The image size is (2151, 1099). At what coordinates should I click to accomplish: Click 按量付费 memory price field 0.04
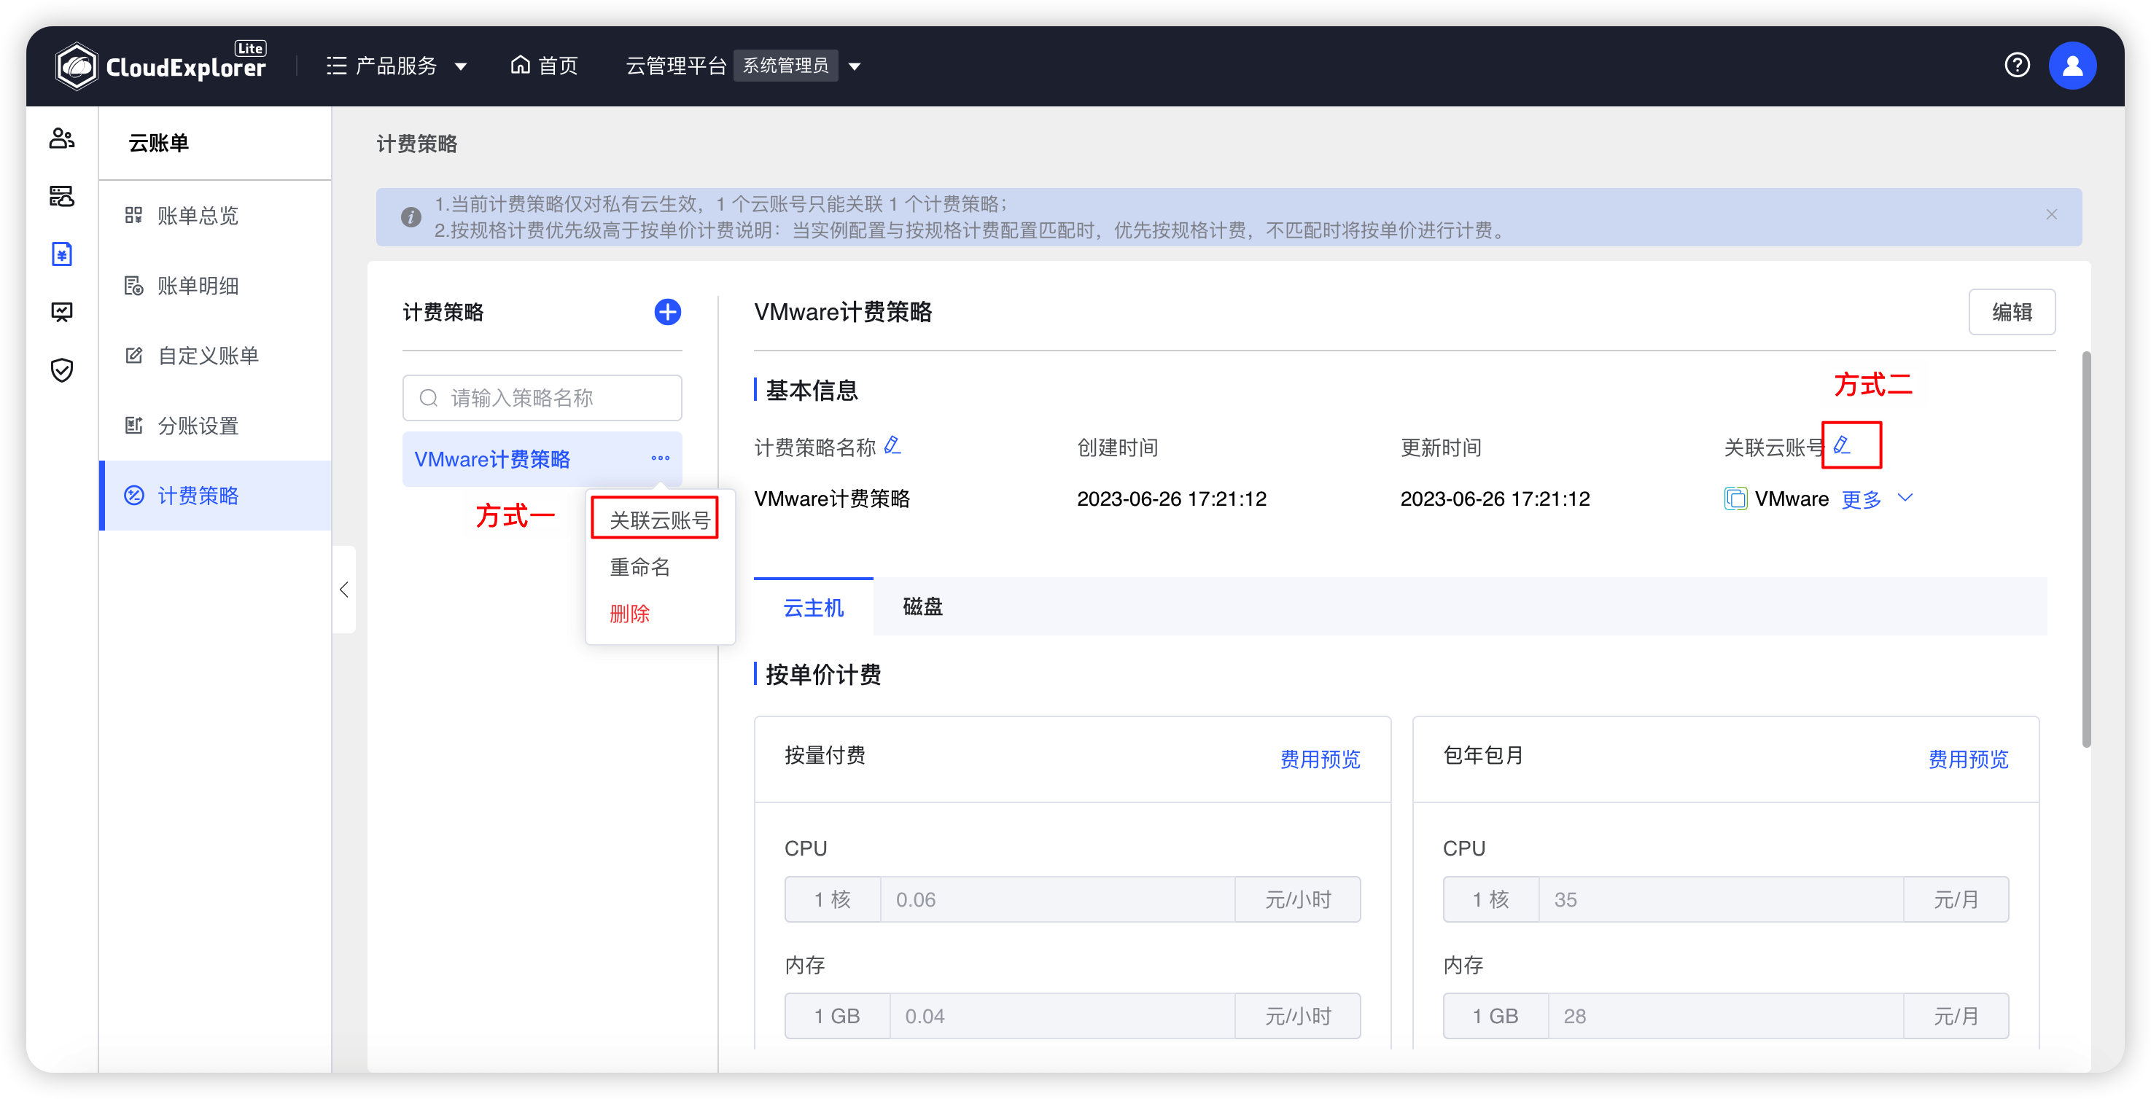[x=1062, y=1015]
